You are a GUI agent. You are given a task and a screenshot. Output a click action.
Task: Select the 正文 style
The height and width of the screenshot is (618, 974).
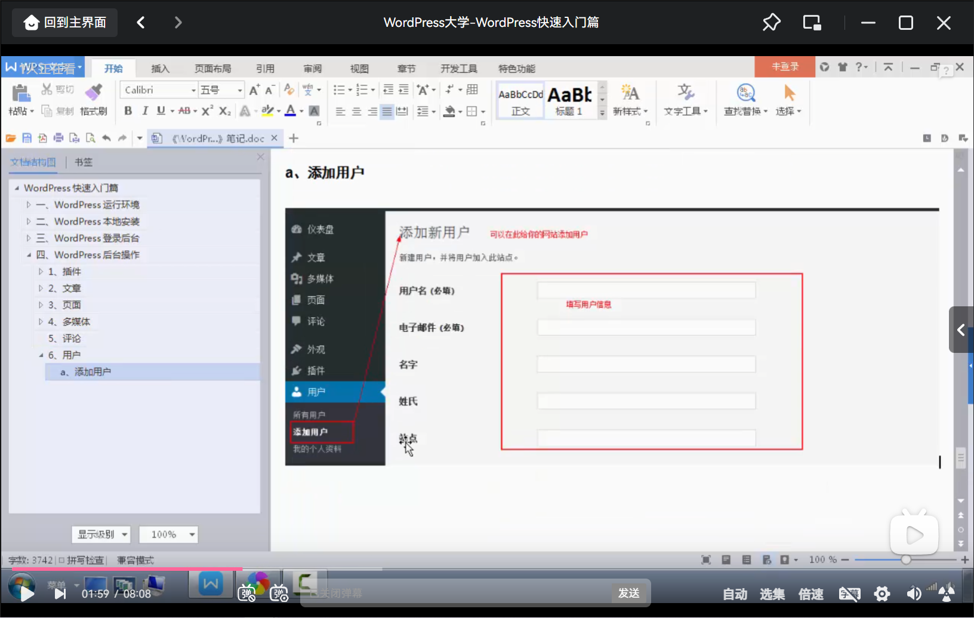tap(520, 101)
